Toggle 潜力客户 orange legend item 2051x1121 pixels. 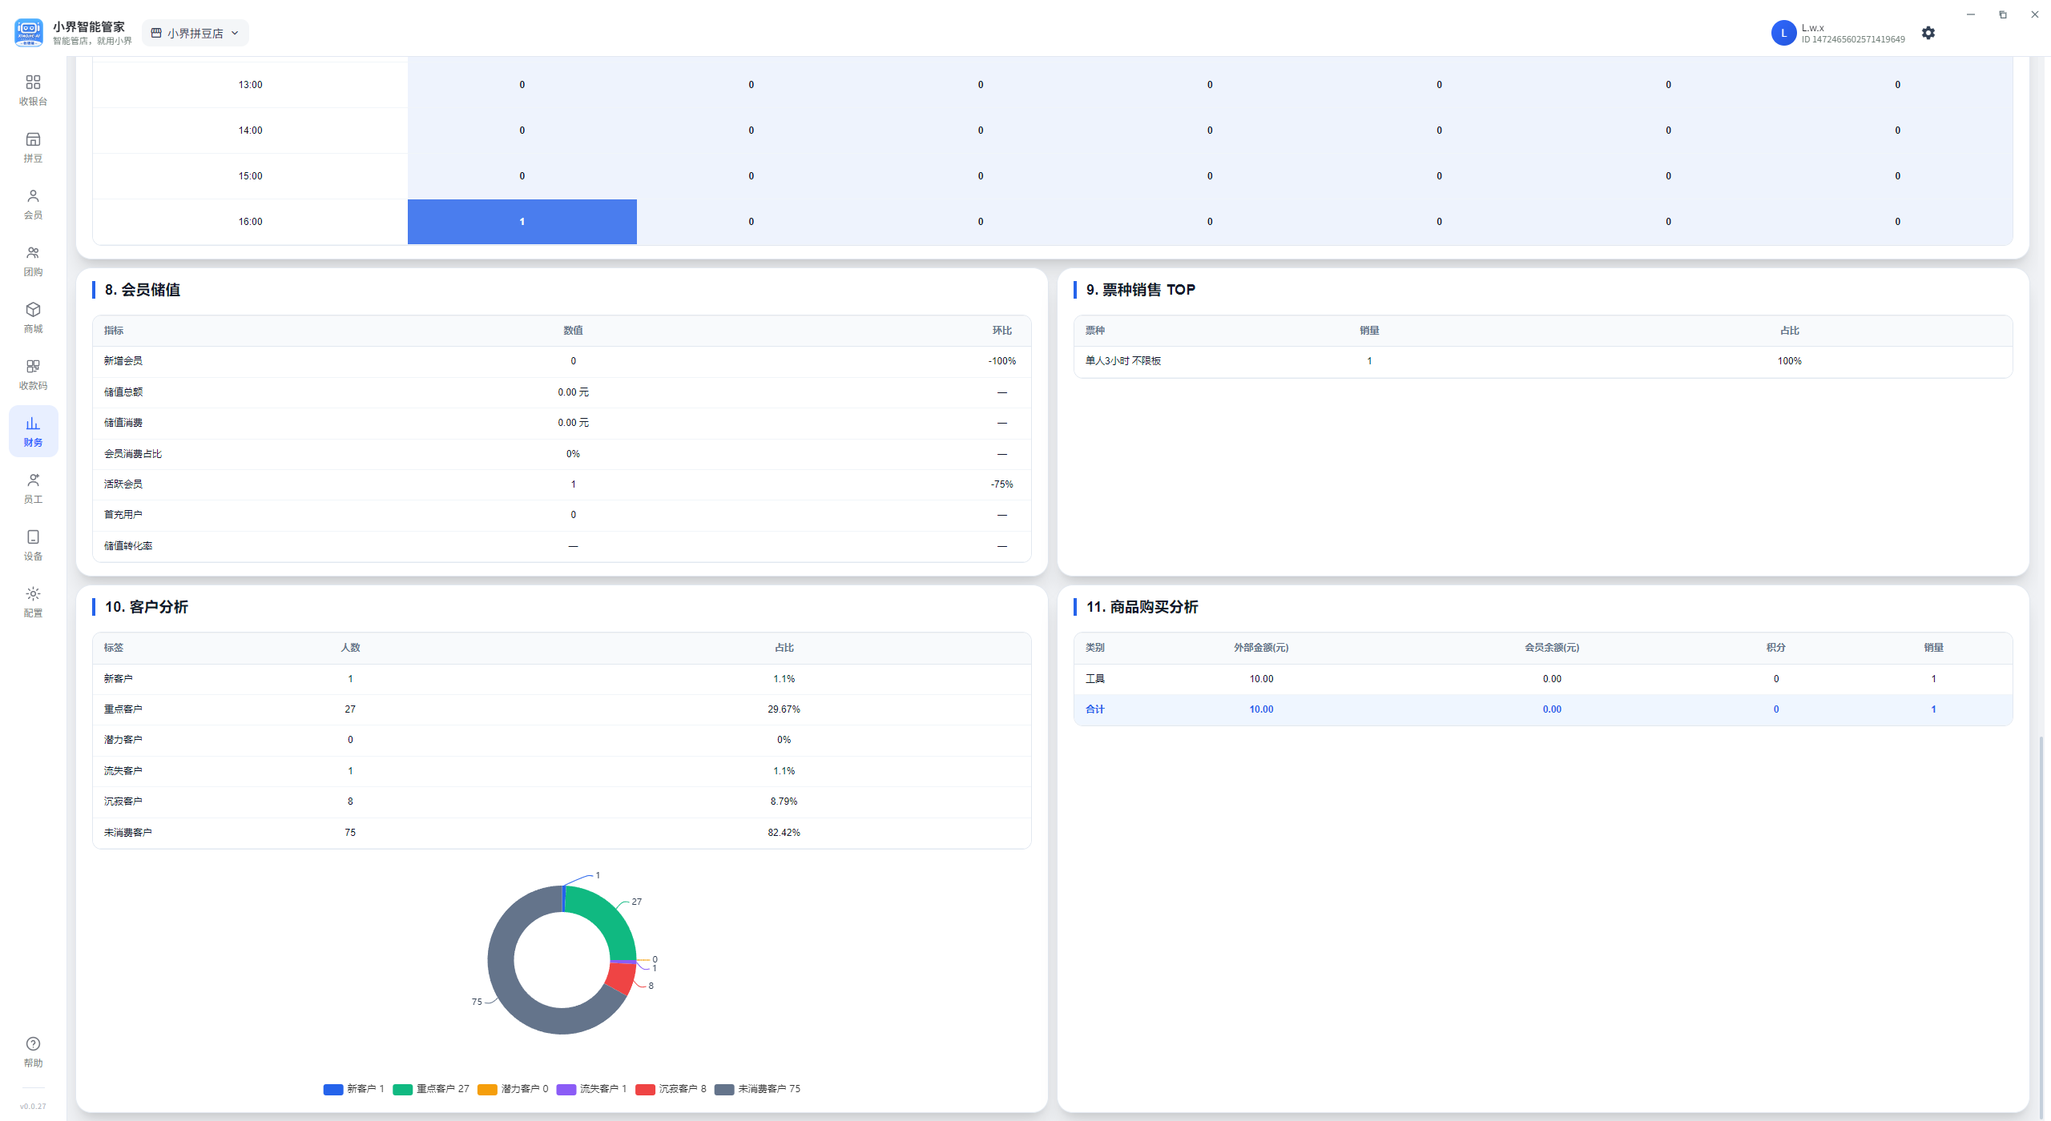pos(512,1089)
